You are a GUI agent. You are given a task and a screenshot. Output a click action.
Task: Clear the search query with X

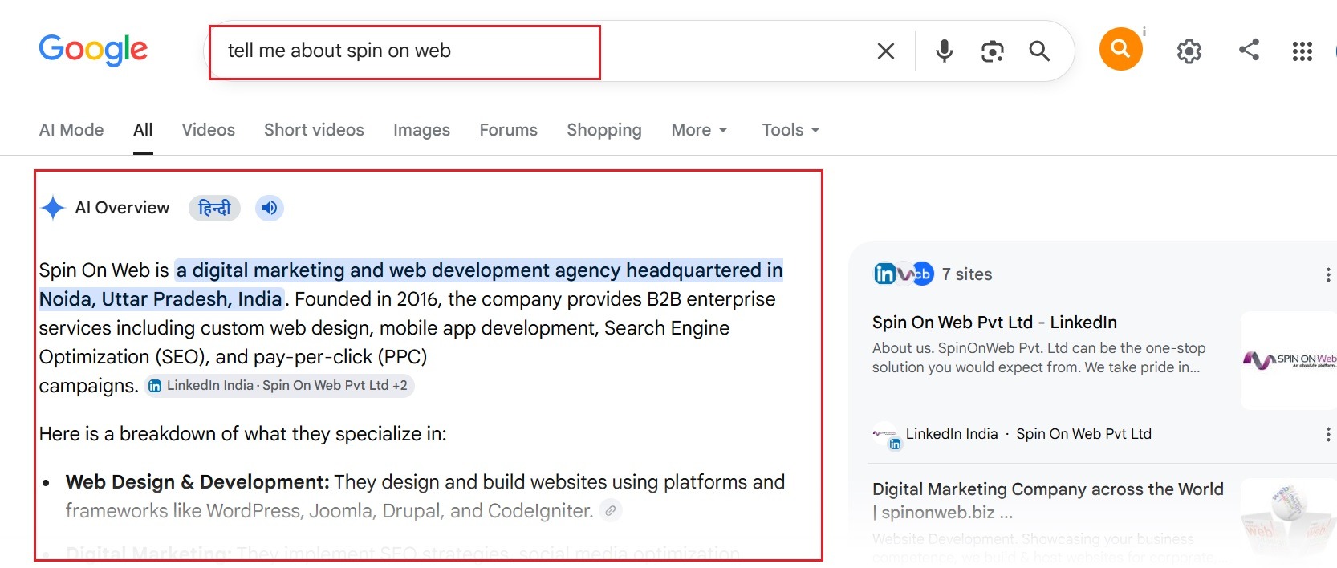coord(886,51)
